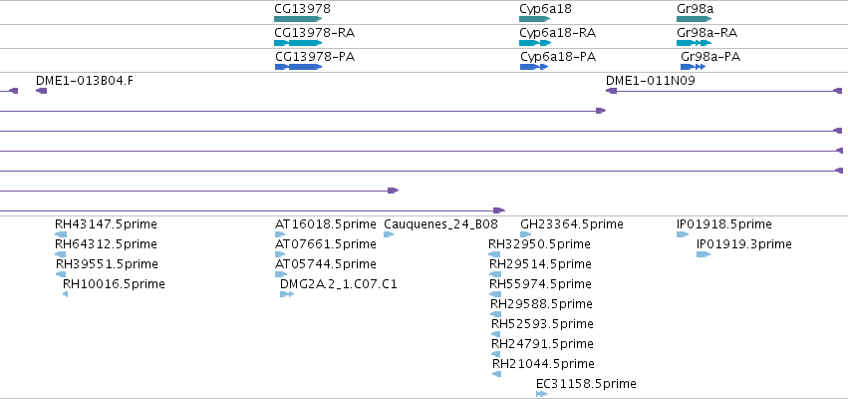The height and width of the screenshot is (399, 848).
Task: Select the CG13978 gene arrow glyph
Action: pyautogui.click(x=298, y=19)
